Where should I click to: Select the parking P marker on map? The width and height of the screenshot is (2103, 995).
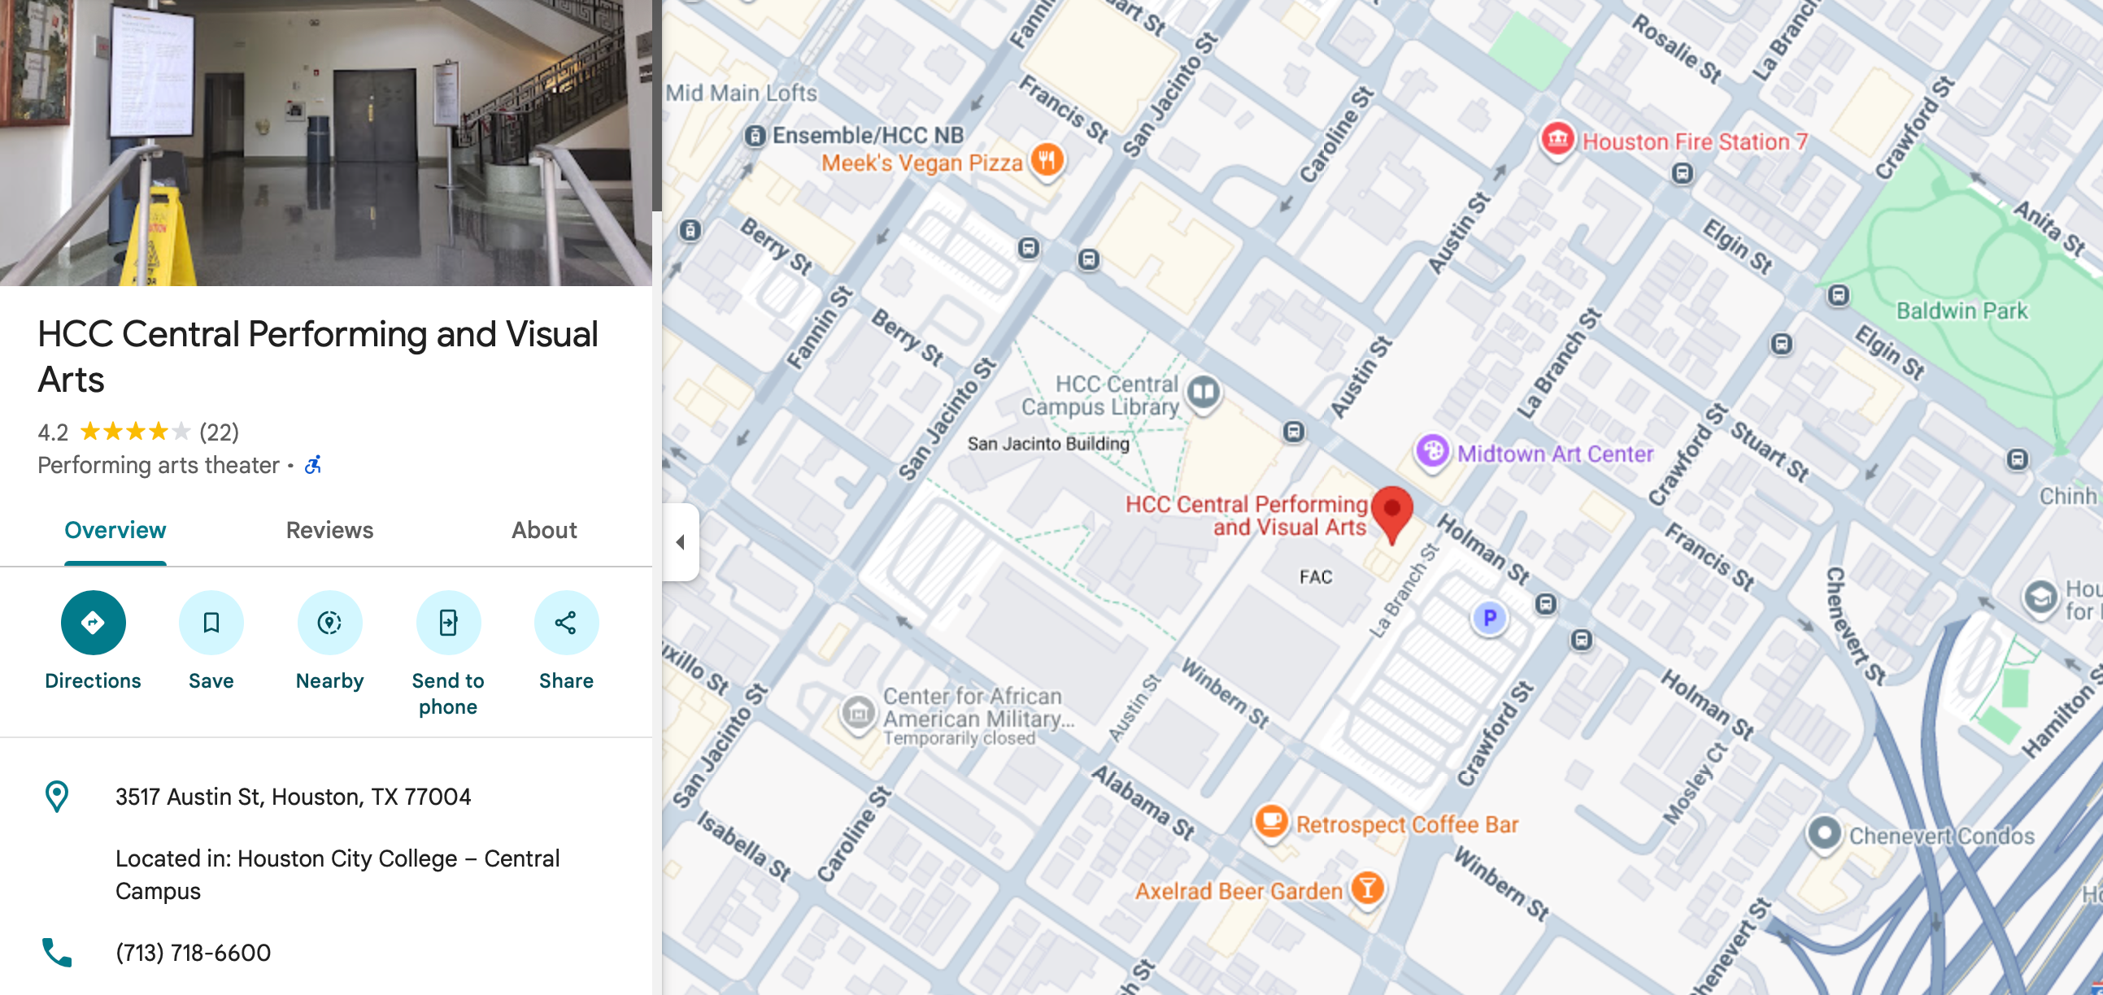(x=1489, y=618)
